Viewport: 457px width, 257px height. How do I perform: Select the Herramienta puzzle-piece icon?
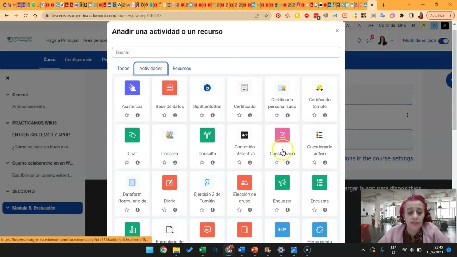coord(320,230)
